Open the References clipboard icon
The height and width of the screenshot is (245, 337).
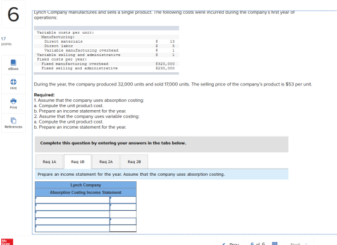pos(13,120)
